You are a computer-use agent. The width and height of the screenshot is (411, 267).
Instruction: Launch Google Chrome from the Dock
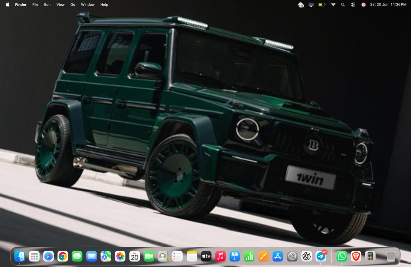click(63, 256)
